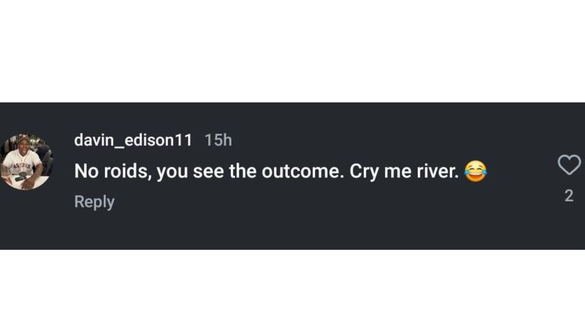Image resolution: width=585 pixels, height=329 pixels.
Task: Click the word "you" in the comment
Action: 172,172
